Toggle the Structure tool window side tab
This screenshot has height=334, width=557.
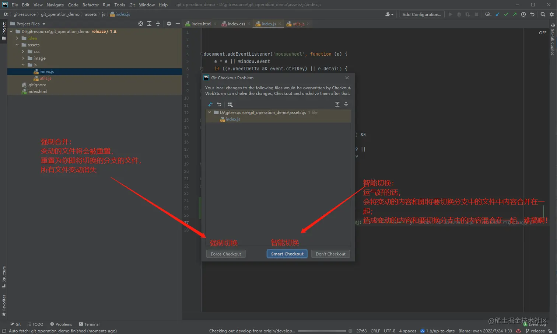(x=4, y=276)
